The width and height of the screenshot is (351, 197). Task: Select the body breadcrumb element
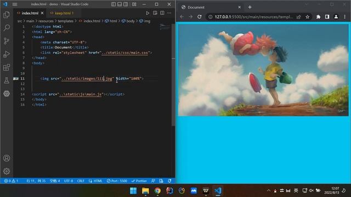tap(128, 21)
